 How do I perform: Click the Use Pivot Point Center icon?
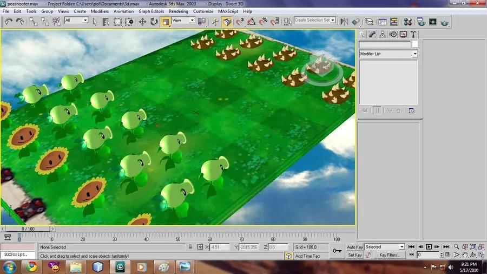coord(202,22)
